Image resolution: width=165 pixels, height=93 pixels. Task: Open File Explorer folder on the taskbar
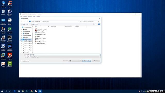pos(23,91)
